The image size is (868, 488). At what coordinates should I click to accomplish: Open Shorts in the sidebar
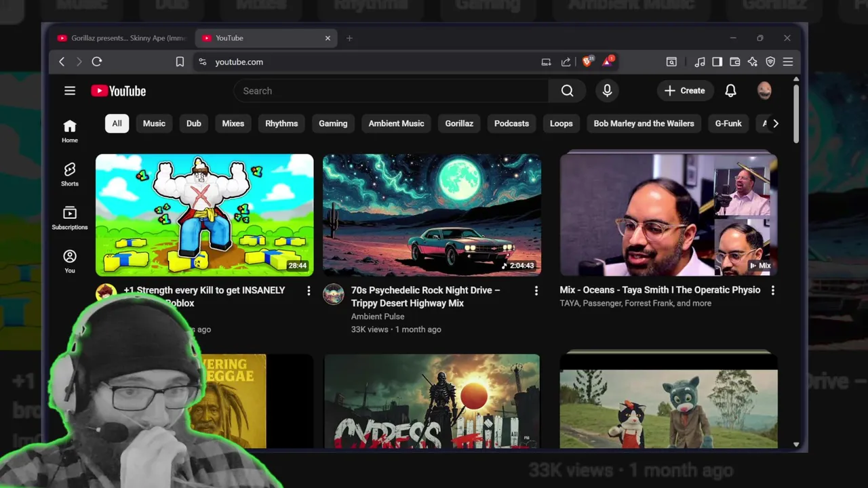(70, 175)
